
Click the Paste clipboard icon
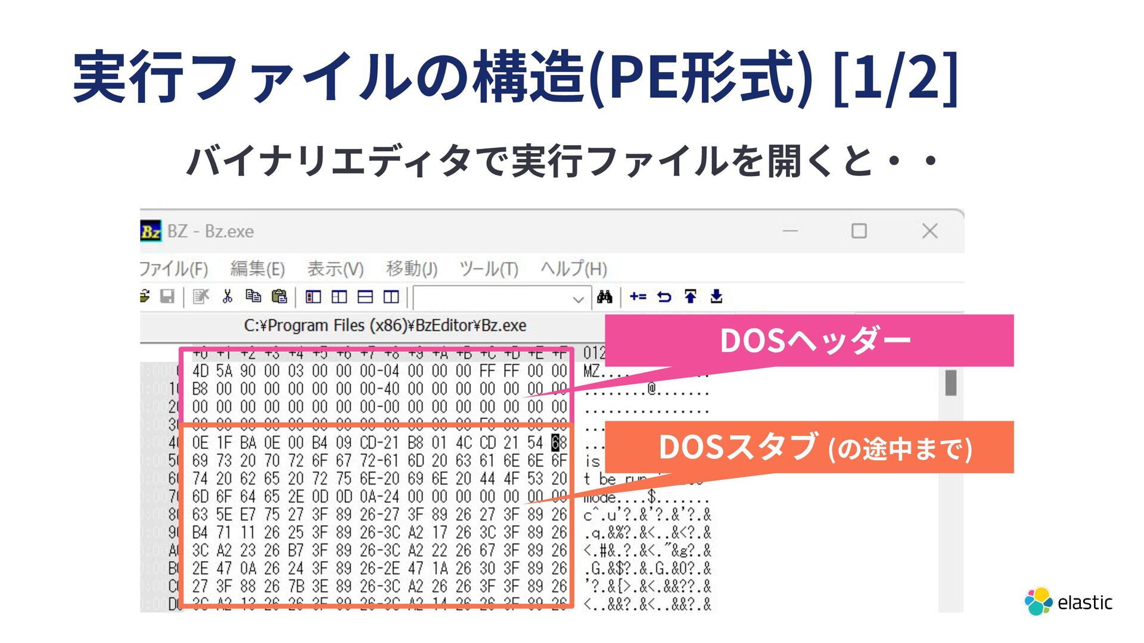pyautogui.click(x=279, y=296)
